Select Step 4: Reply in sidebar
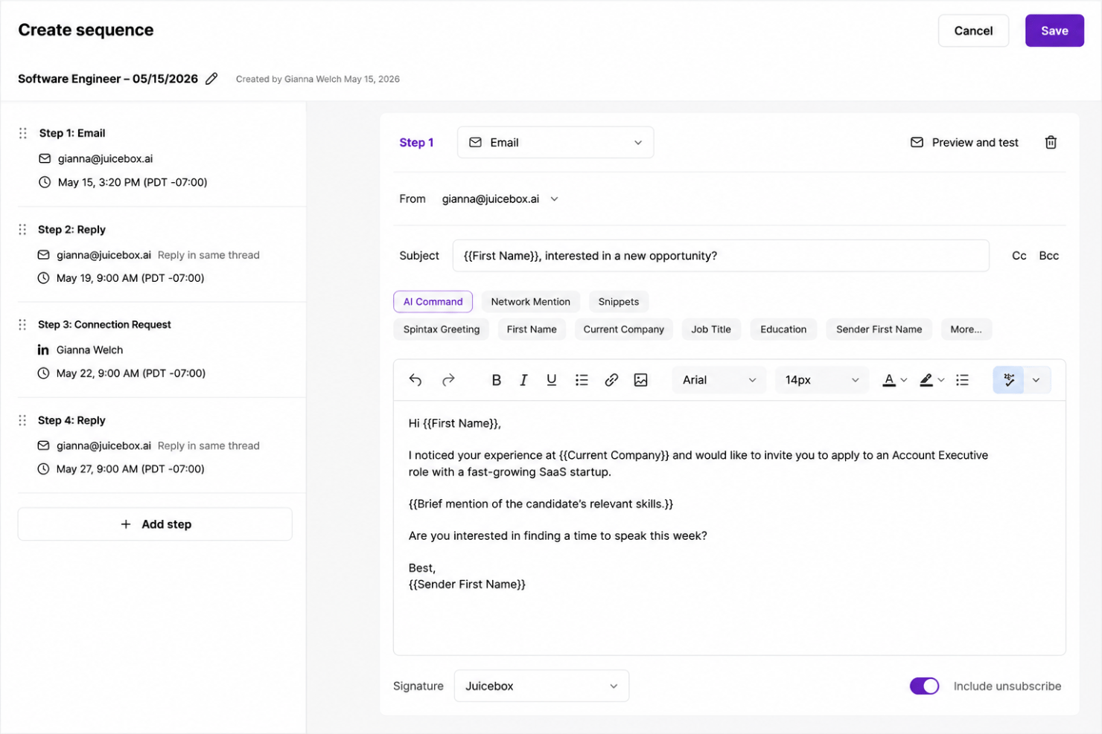This screenshot has height=734, width=1102. 71,420
